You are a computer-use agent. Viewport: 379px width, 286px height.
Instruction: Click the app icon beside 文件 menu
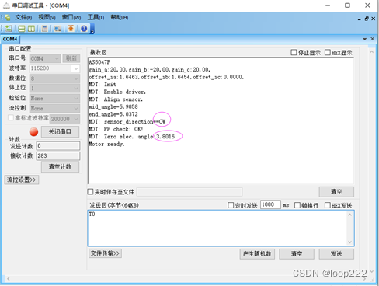click(x=7, y=17)
